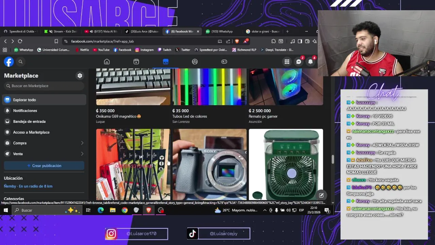
Task: Click the Crear publicación button
Action: (44, 166)
